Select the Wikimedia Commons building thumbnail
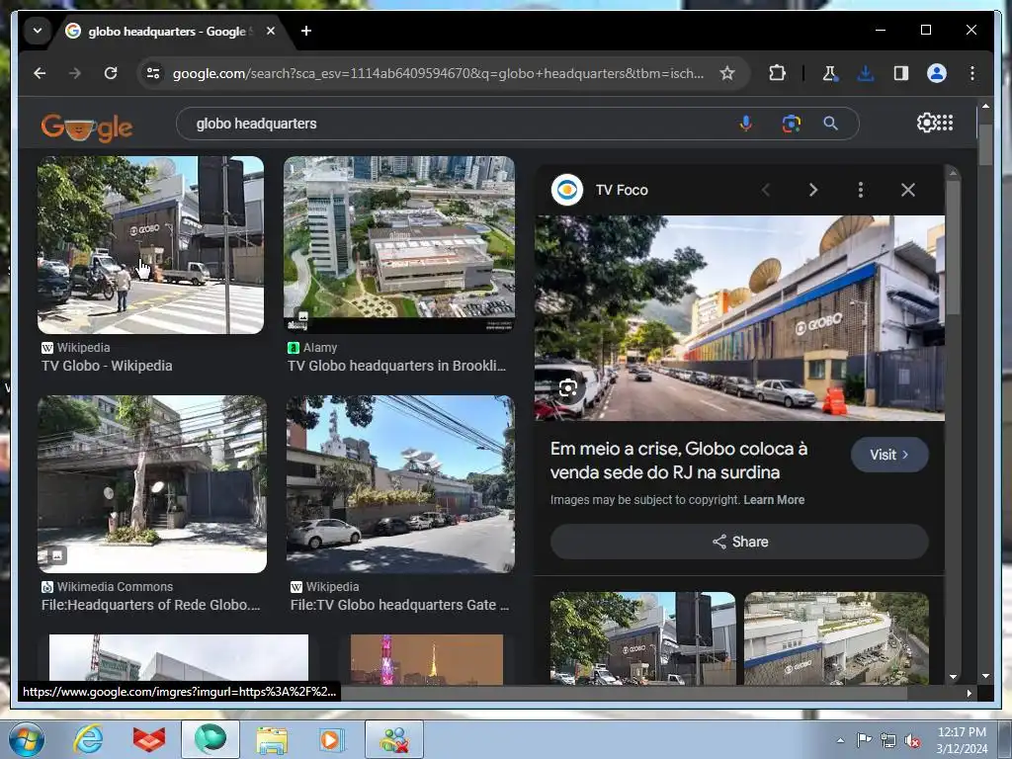Image resolution: width=1012 pixels, height=759 pixels. (x=152, y=484)
